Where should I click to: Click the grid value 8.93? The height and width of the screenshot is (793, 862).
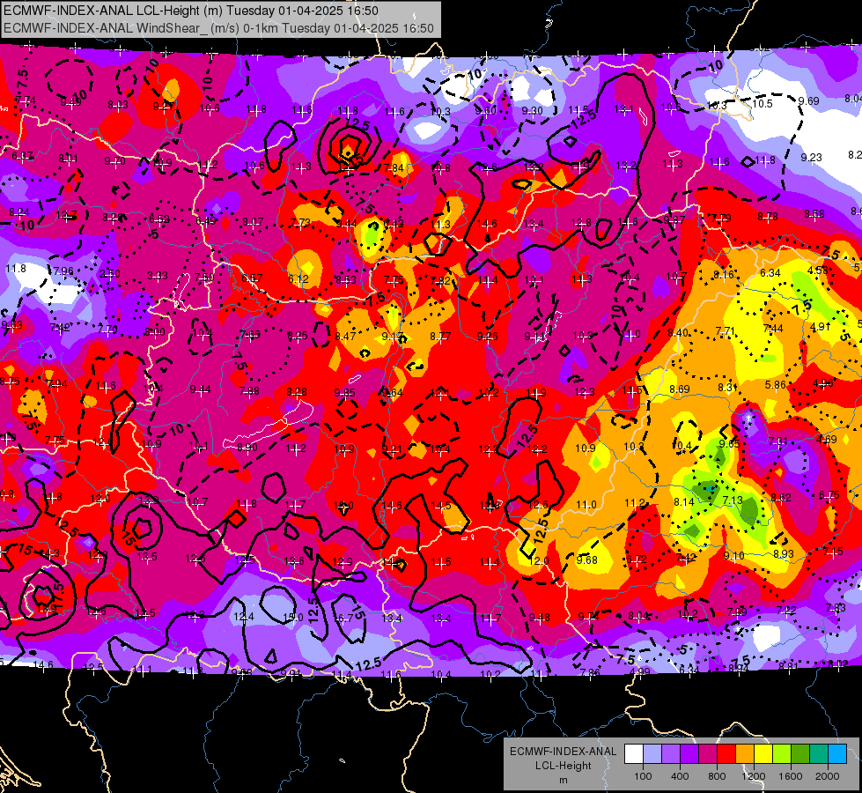pyautogui.click(x=784, y=553)
